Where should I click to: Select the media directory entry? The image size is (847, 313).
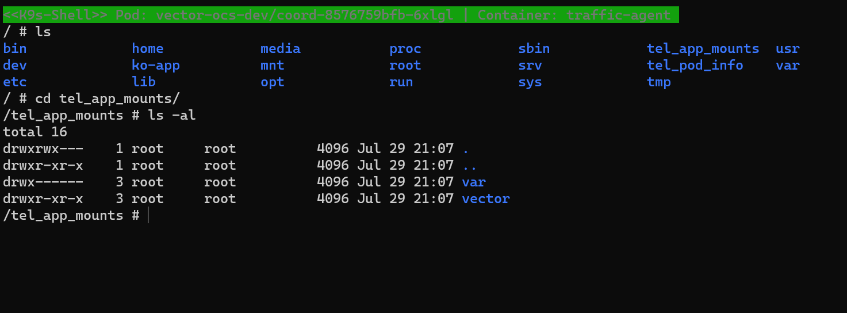[280, 49]
